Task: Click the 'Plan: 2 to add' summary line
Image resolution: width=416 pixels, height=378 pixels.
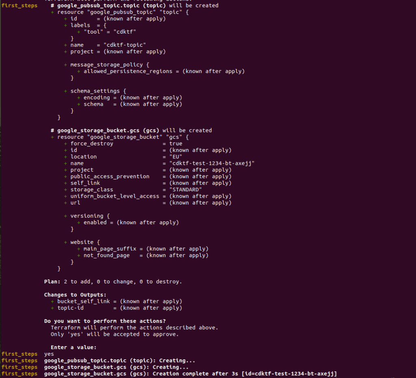Action: pos(113,281)
